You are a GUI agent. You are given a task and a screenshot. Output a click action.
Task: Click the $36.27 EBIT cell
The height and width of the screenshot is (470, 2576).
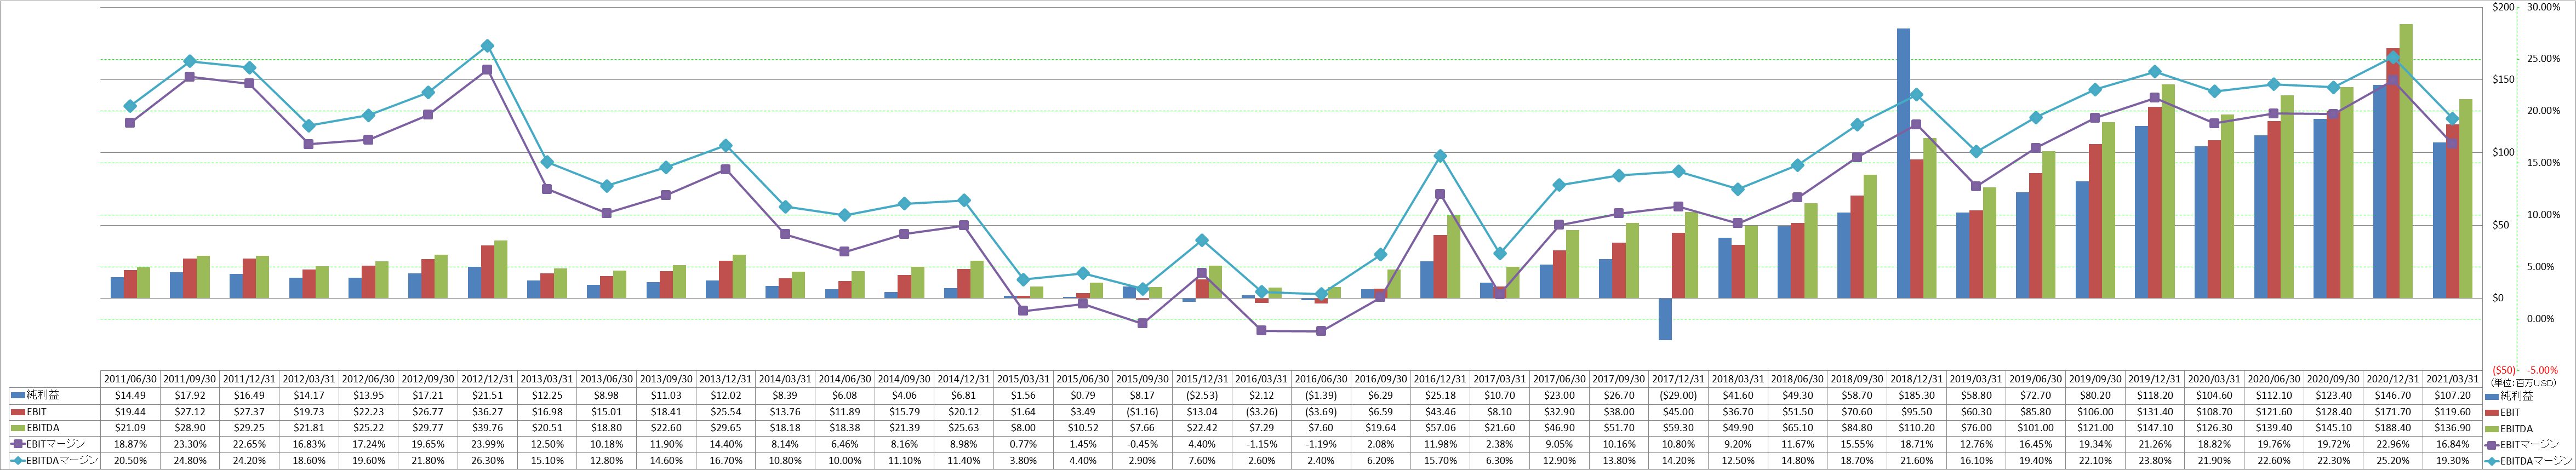487,412
